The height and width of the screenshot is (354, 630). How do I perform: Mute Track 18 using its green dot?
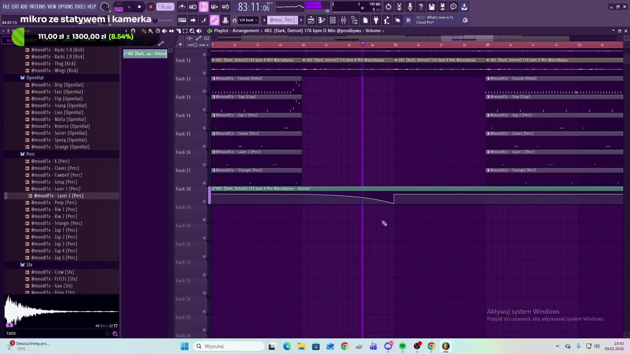tap(204, 202)
